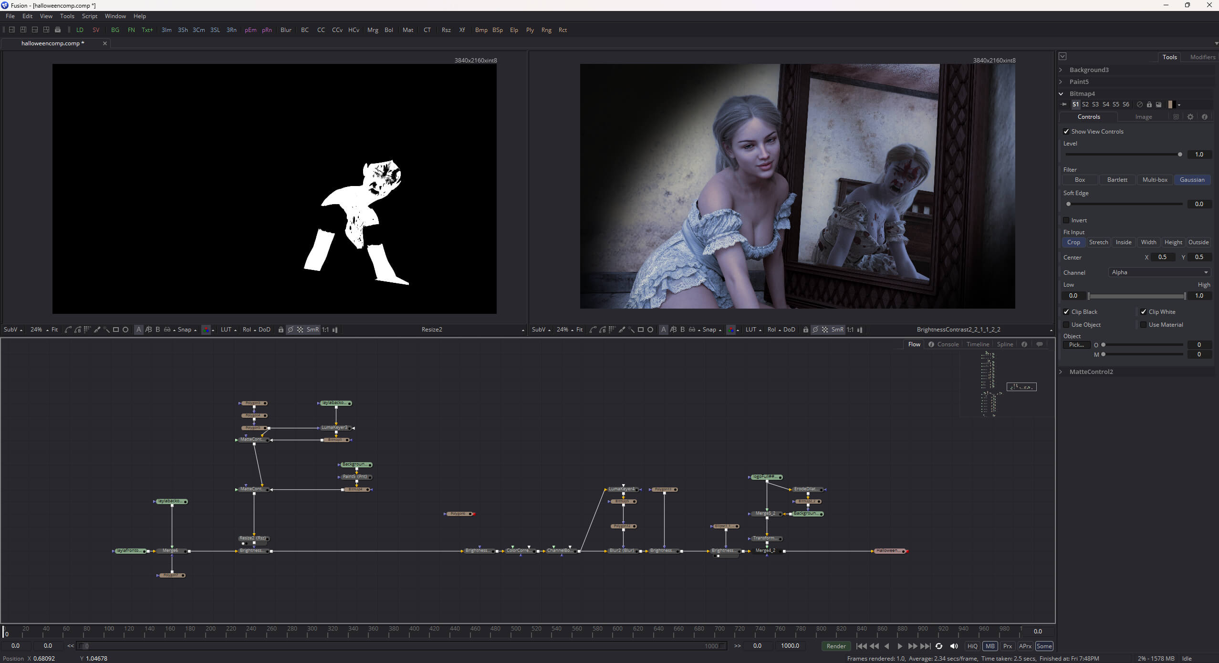Viewport: 1219px width, 663px height.
Task: Click the Level slider handle
Action: tap(1180, 155)
